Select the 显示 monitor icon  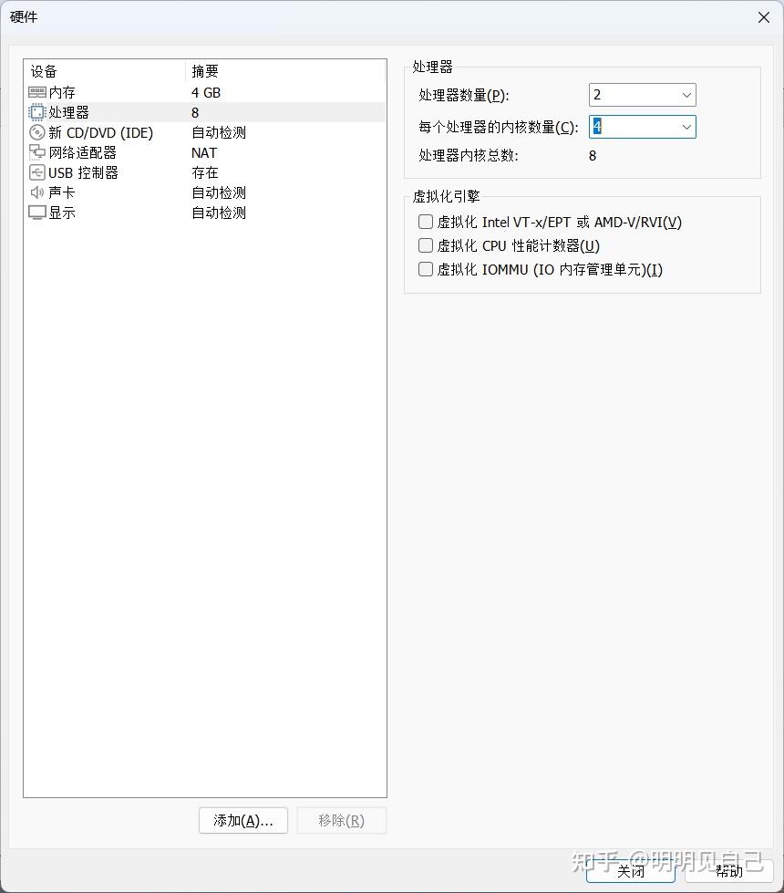[36, 213]
